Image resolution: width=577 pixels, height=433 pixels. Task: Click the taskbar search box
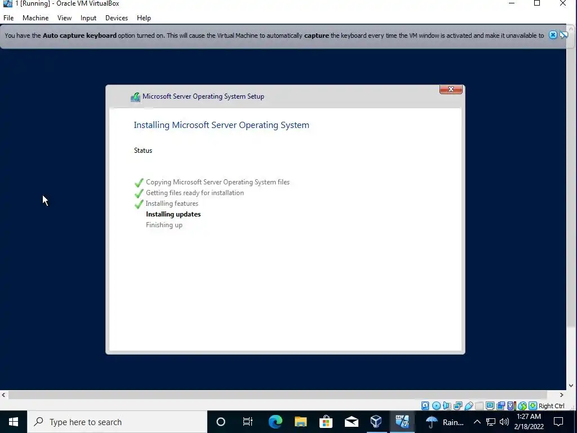tap(117, 422)
